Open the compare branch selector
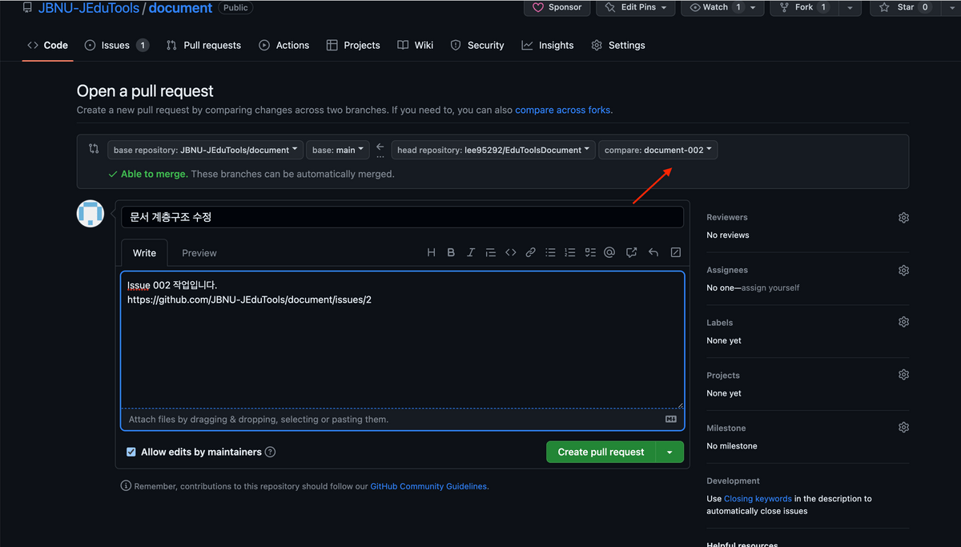The height and width of the screenshot is (547, 961). coord(657,149)
